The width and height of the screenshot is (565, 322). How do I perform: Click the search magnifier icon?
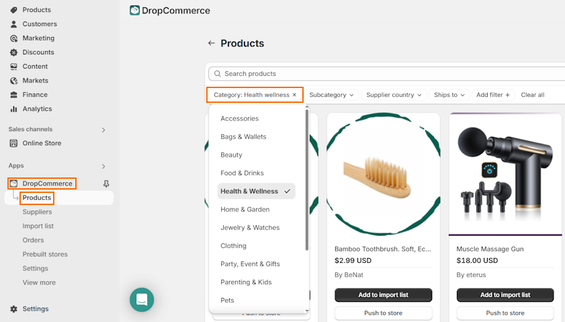tap(217, 73)
